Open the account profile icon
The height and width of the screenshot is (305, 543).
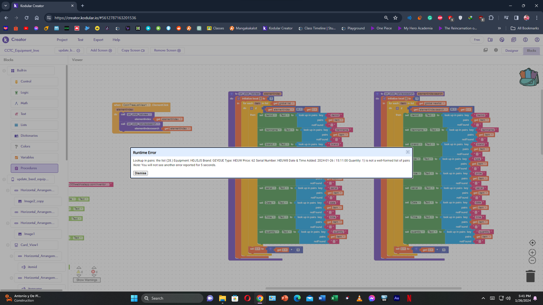[x=537, y=40]
